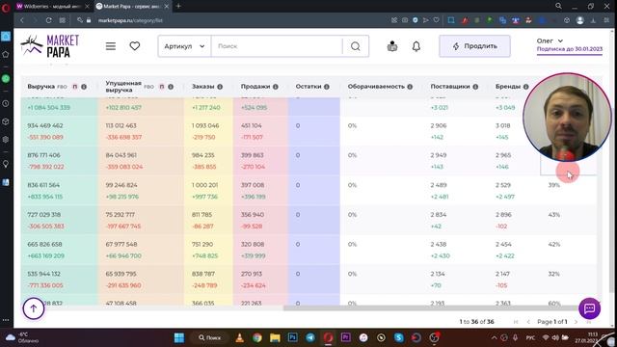Open a new browser tab with plus
The width and height of the screenshot is (617, 347).
(x=178, y=6)
